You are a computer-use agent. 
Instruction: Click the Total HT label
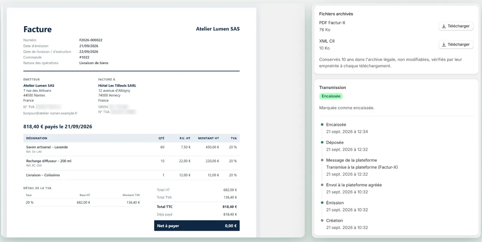pyautogui.click(x=163, y=190)
